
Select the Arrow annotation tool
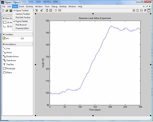click(x=7, y=52)
